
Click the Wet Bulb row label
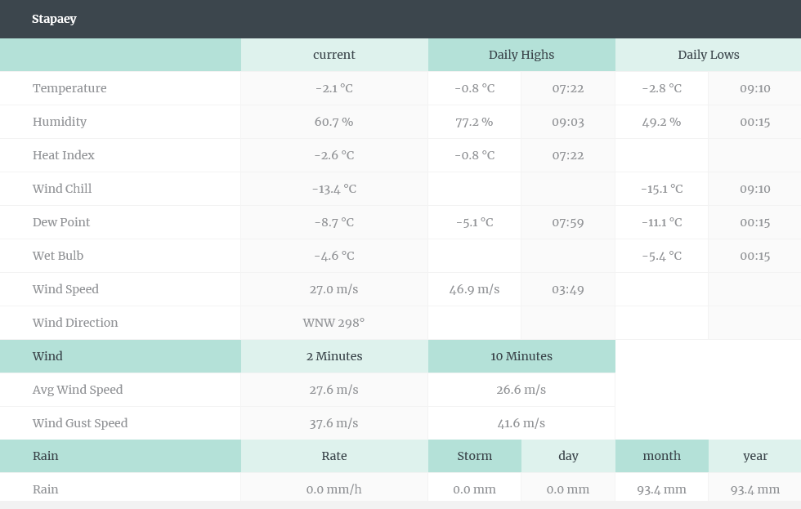pos(58,256)
